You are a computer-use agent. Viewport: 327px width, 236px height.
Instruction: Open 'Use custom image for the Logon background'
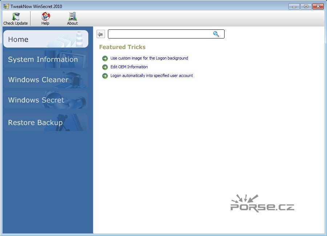(149, 58)
